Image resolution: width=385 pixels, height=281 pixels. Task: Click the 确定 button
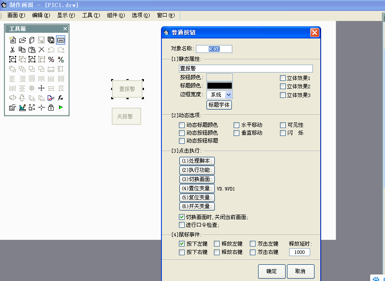(271, 271)
